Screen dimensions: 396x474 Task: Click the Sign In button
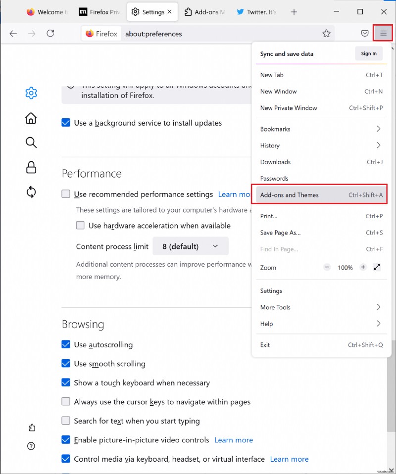click(x=369, y=53)
